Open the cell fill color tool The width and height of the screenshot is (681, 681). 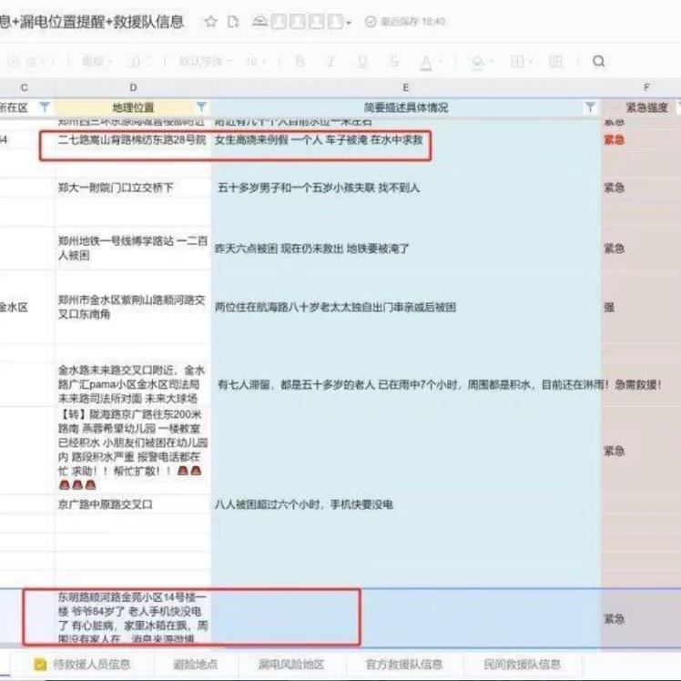click(478, 62)
